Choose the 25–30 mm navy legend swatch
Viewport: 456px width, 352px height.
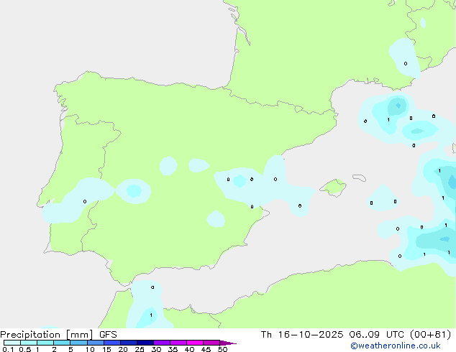click(x=145, y=343)
